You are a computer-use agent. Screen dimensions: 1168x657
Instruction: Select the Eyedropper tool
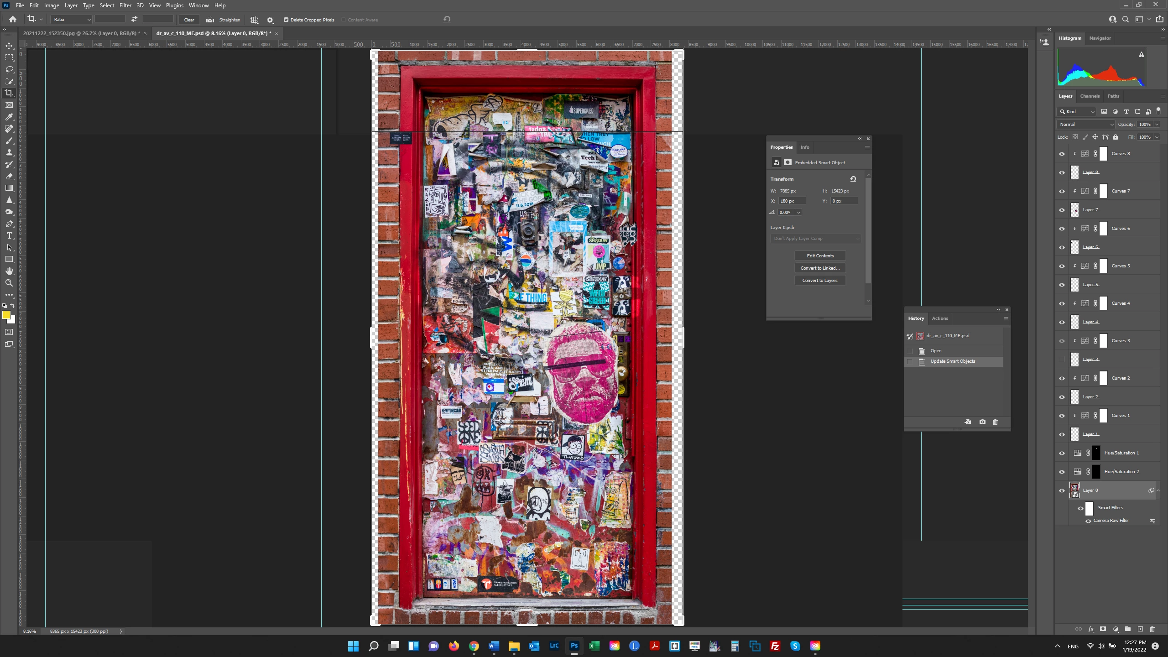click(x=9, y=117)
